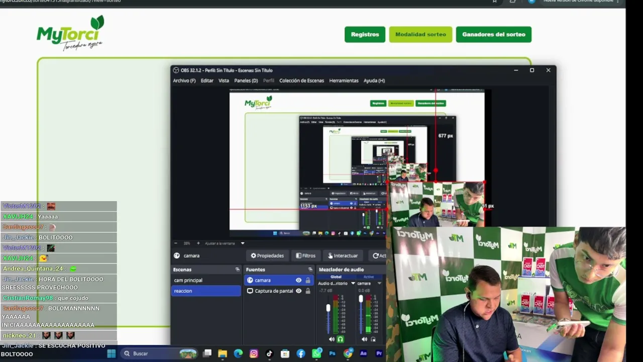Open Facebook from the taskbar
643x362 pixels.
[300, 353]
